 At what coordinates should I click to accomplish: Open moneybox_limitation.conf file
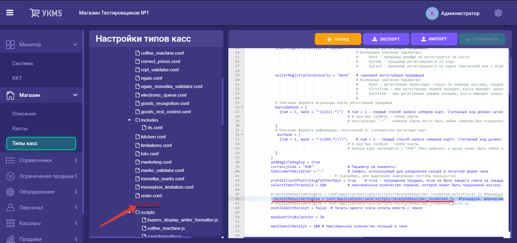(167, 187)
